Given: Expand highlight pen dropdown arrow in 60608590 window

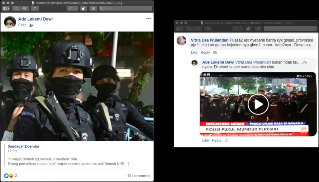Looking at the screenshot, I should pos(76,8).
